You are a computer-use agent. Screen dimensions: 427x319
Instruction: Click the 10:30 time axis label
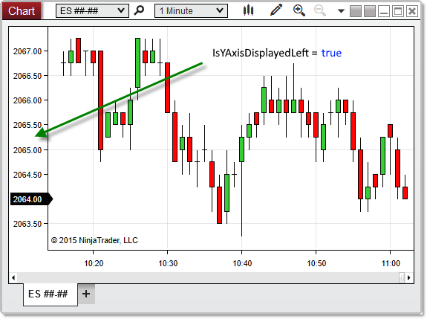tap(168, 263)
